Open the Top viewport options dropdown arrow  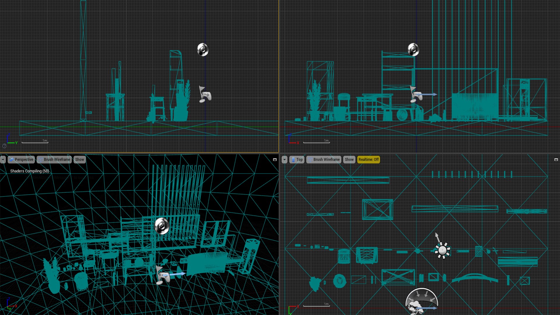(x=284, y=160)
